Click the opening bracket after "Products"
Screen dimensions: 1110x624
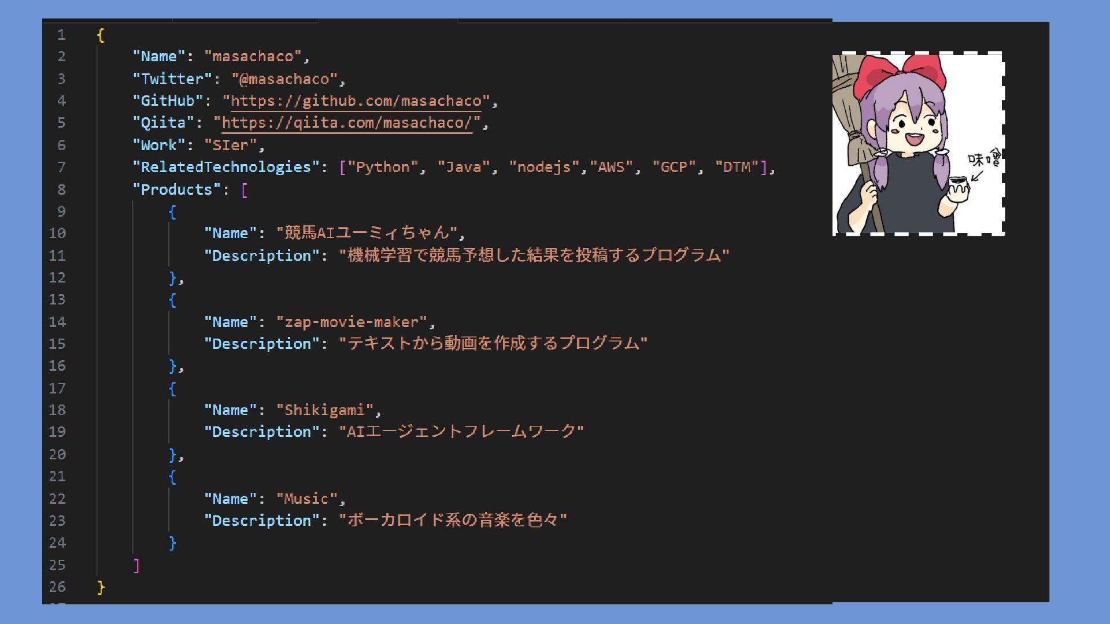[244, 190]
